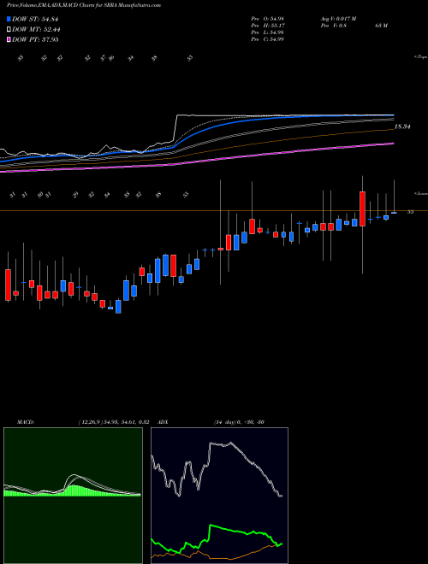Click the 55 price level label
Screen dimensions: 428x564
tap(410, 212)
